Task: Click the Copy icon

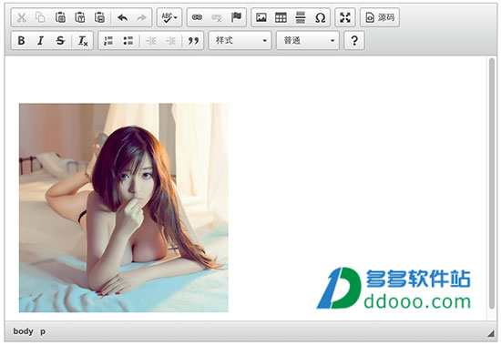Action: tap(41, 17)
